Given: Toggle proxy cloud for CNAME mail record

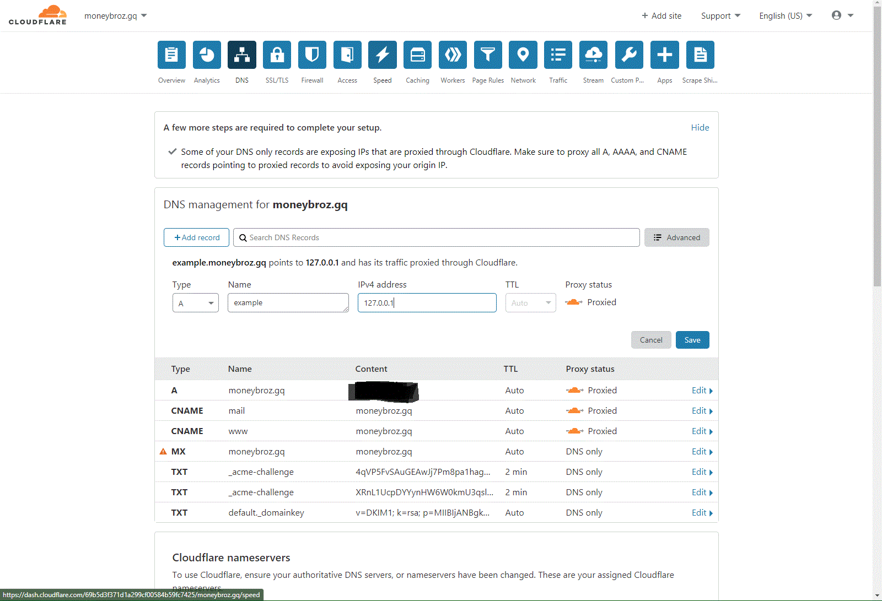Looking at the screenshot, I should pyautogui.click(x=574, y=410).
